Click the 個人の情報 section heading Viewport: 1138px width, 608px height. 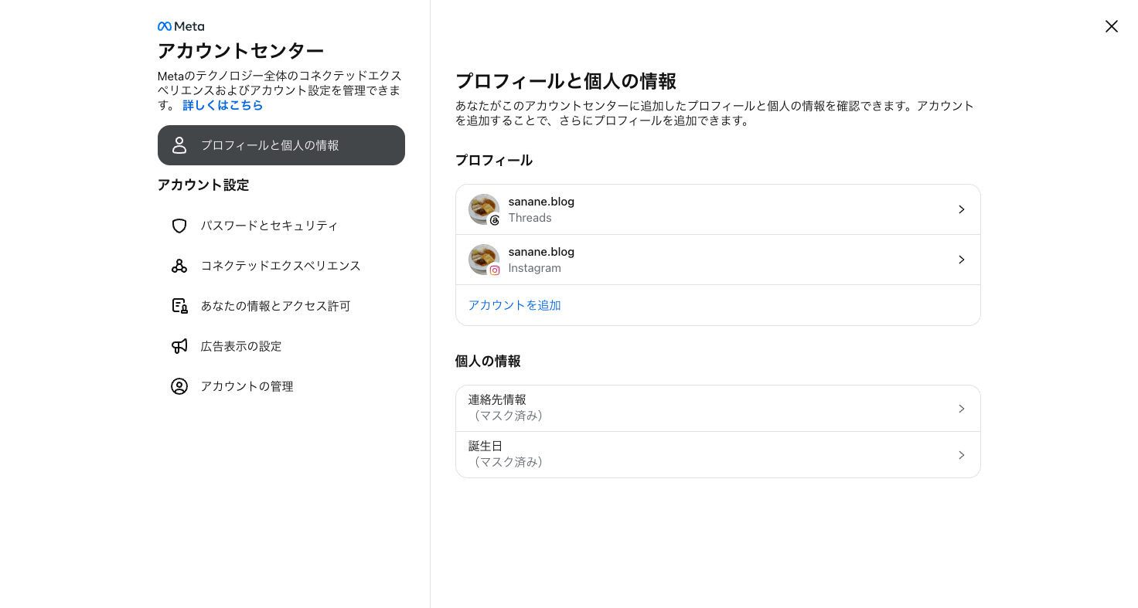click(x=488, y=362)
